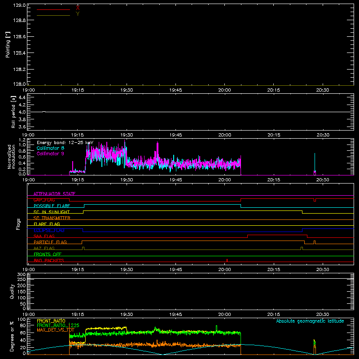This screenshot has height=359, width=359.
Task: Click the 129.0 tick on Pointing axis
Action: (x=19, y=5)
